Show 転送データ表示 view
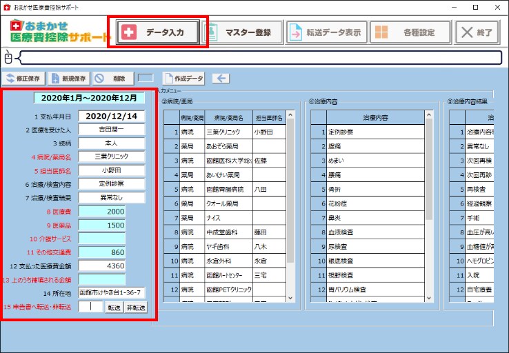This screenshot has width=509, height=353. 326,32
